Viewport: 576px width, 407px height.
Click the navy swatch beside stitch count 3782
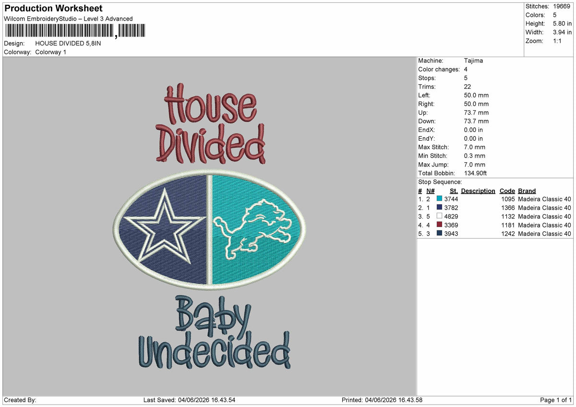[439, 208]
